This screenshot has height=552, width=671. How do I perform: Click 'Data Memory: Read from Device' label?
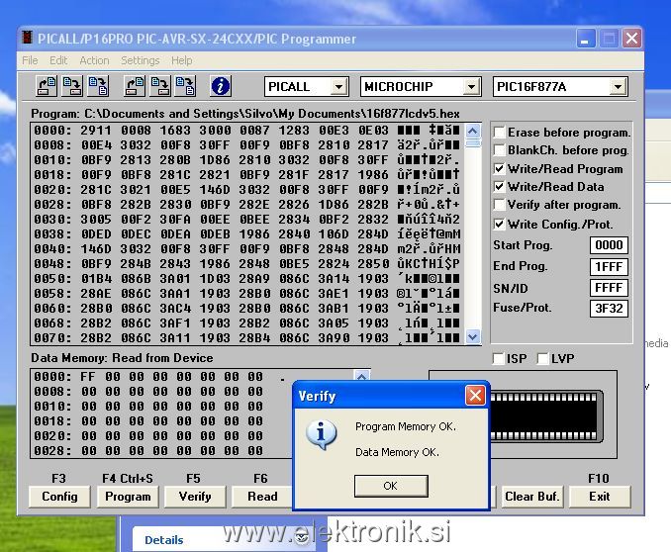point(122,358)
